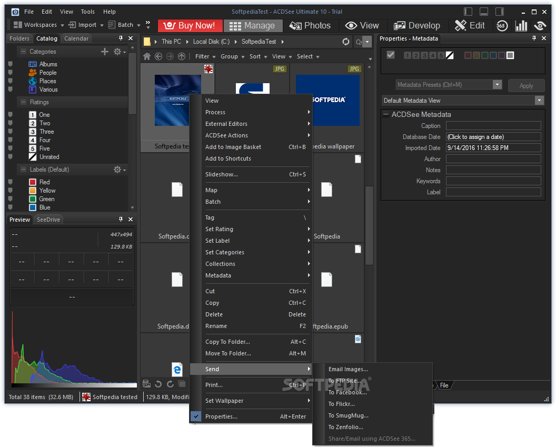Image resolution: width=556 pixels, height=447 pixels.
Task: Open the Group dropdown
Action: click(233, 57)
